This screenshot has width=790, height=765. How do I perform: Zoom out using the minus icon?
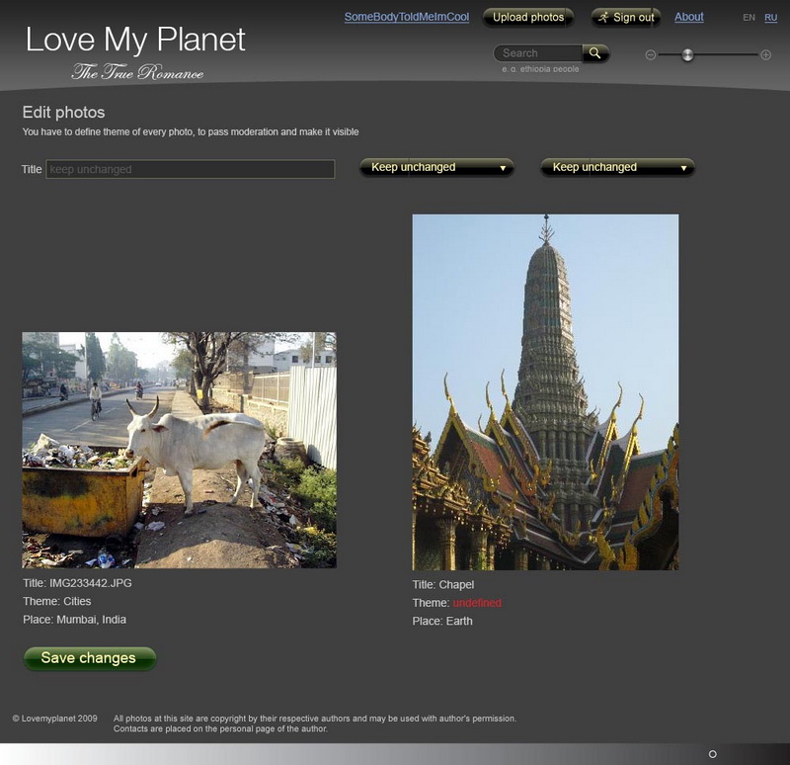[x=651, y=56]
